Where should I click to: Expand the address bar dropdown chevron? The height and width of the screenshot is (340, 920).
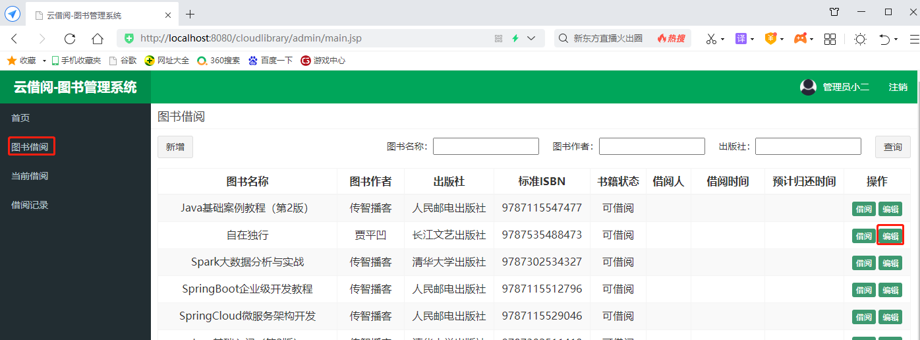[x=531, y=39]
